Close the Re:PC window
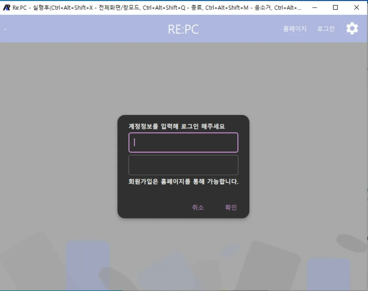368x291 pixels. [x=356, y=7]
